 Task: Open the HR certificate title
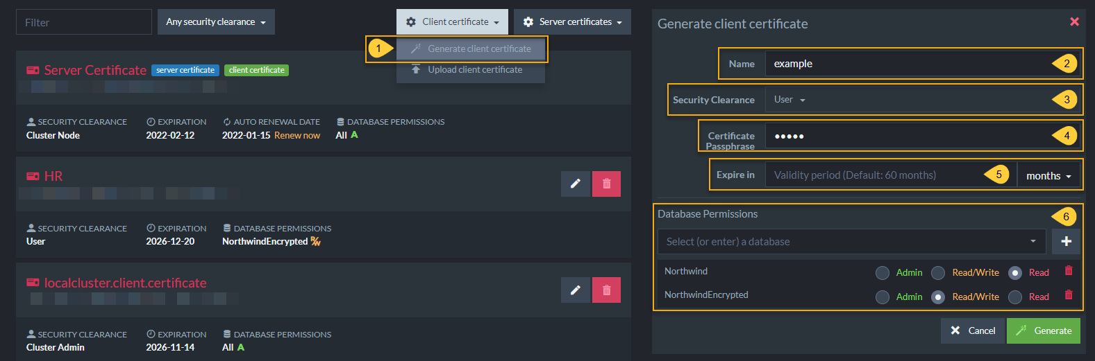coord(53,176)
